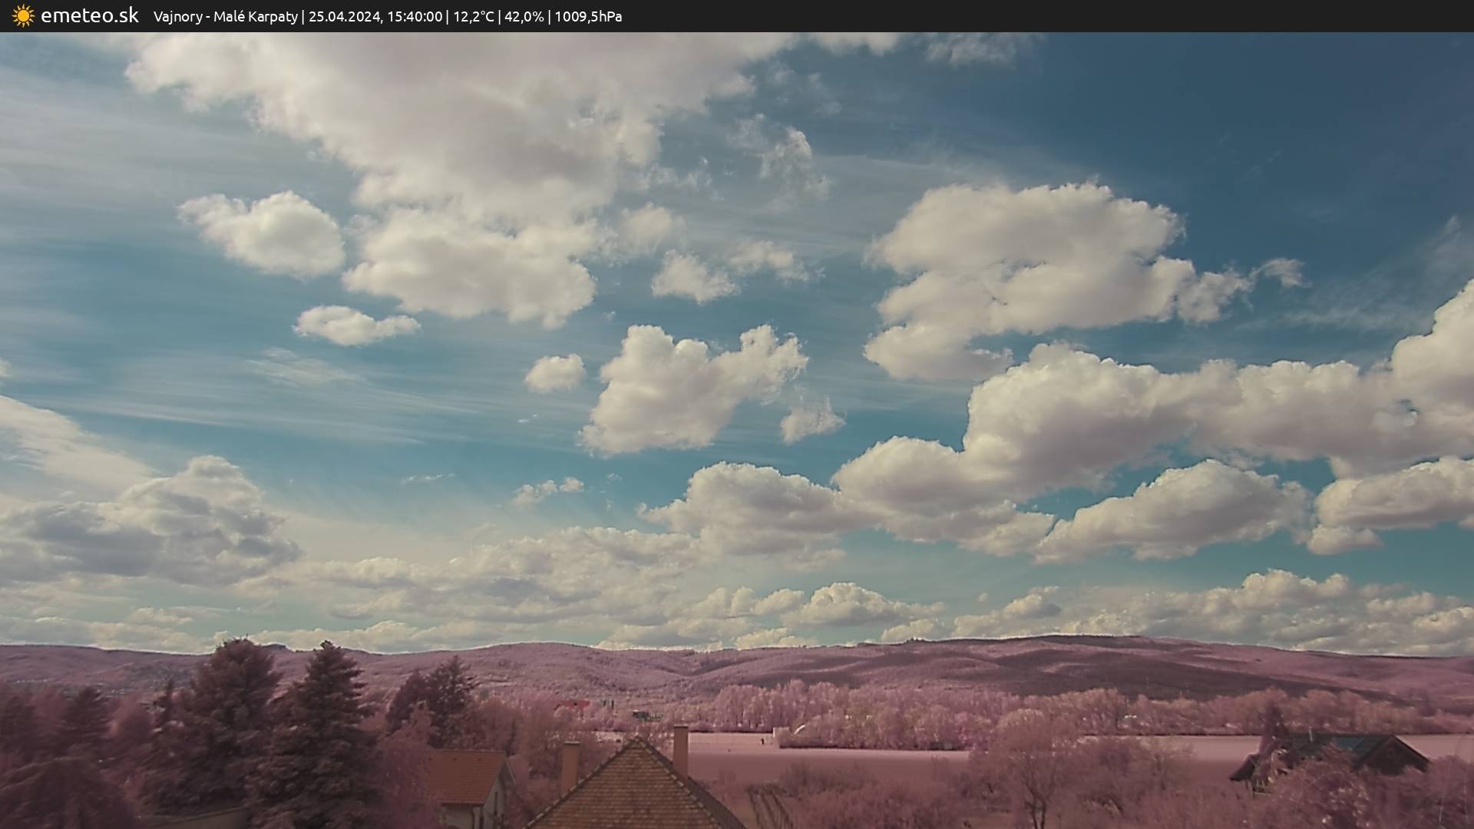The image size is (1474, 829).
Task: Click the emeteo.sk sun logo icon
Action: [23, 16]
